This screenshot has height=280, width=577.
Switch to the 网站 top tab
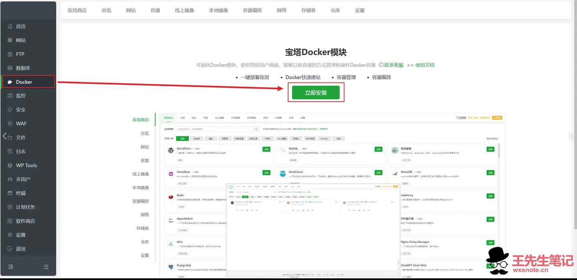(131, 10)
